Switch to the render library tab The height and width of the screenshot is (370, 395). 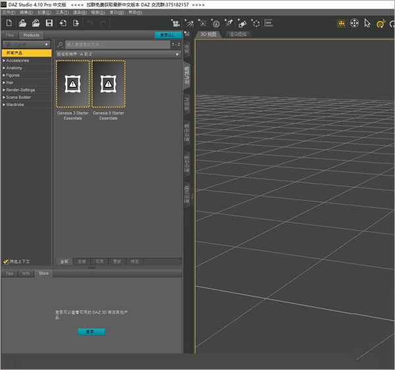pos(238,34)
